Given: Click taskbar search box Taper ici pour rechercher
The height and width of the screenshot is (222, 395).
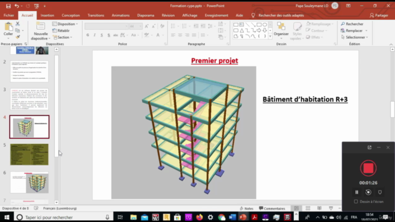Looking at the screenshot, I should 63,217.
